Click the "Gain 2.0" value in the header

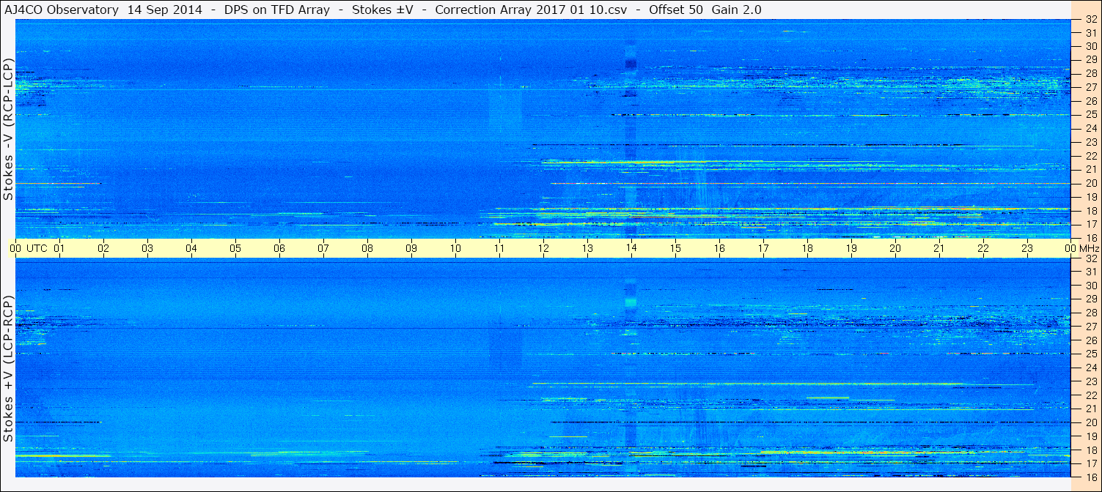[x=737, y=10]
